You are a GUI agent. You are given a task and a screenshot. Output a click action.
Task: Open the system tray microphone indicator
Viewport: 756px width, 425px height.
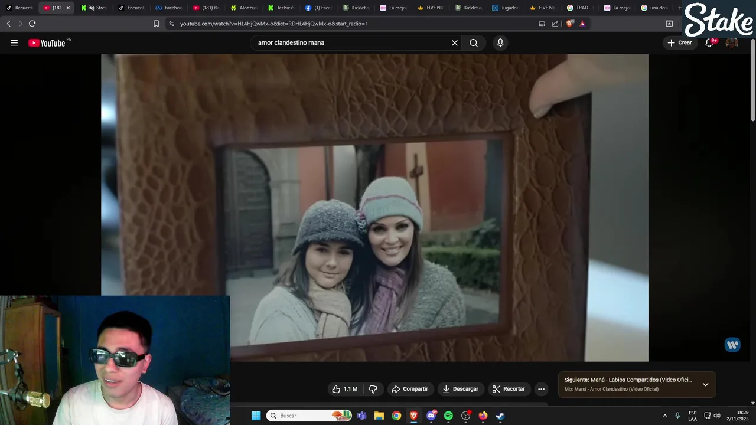[x=677, y=416]
